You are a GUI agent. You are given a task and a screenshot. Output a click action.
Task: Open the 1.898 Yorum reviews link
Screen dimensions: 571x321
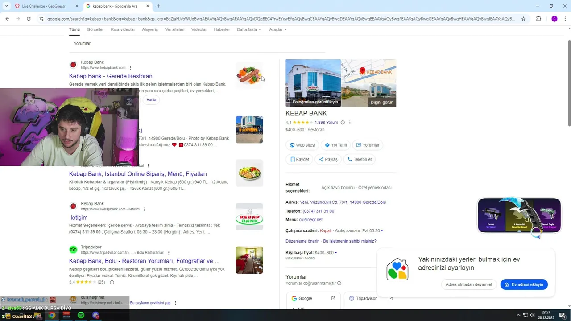[326, 123]
